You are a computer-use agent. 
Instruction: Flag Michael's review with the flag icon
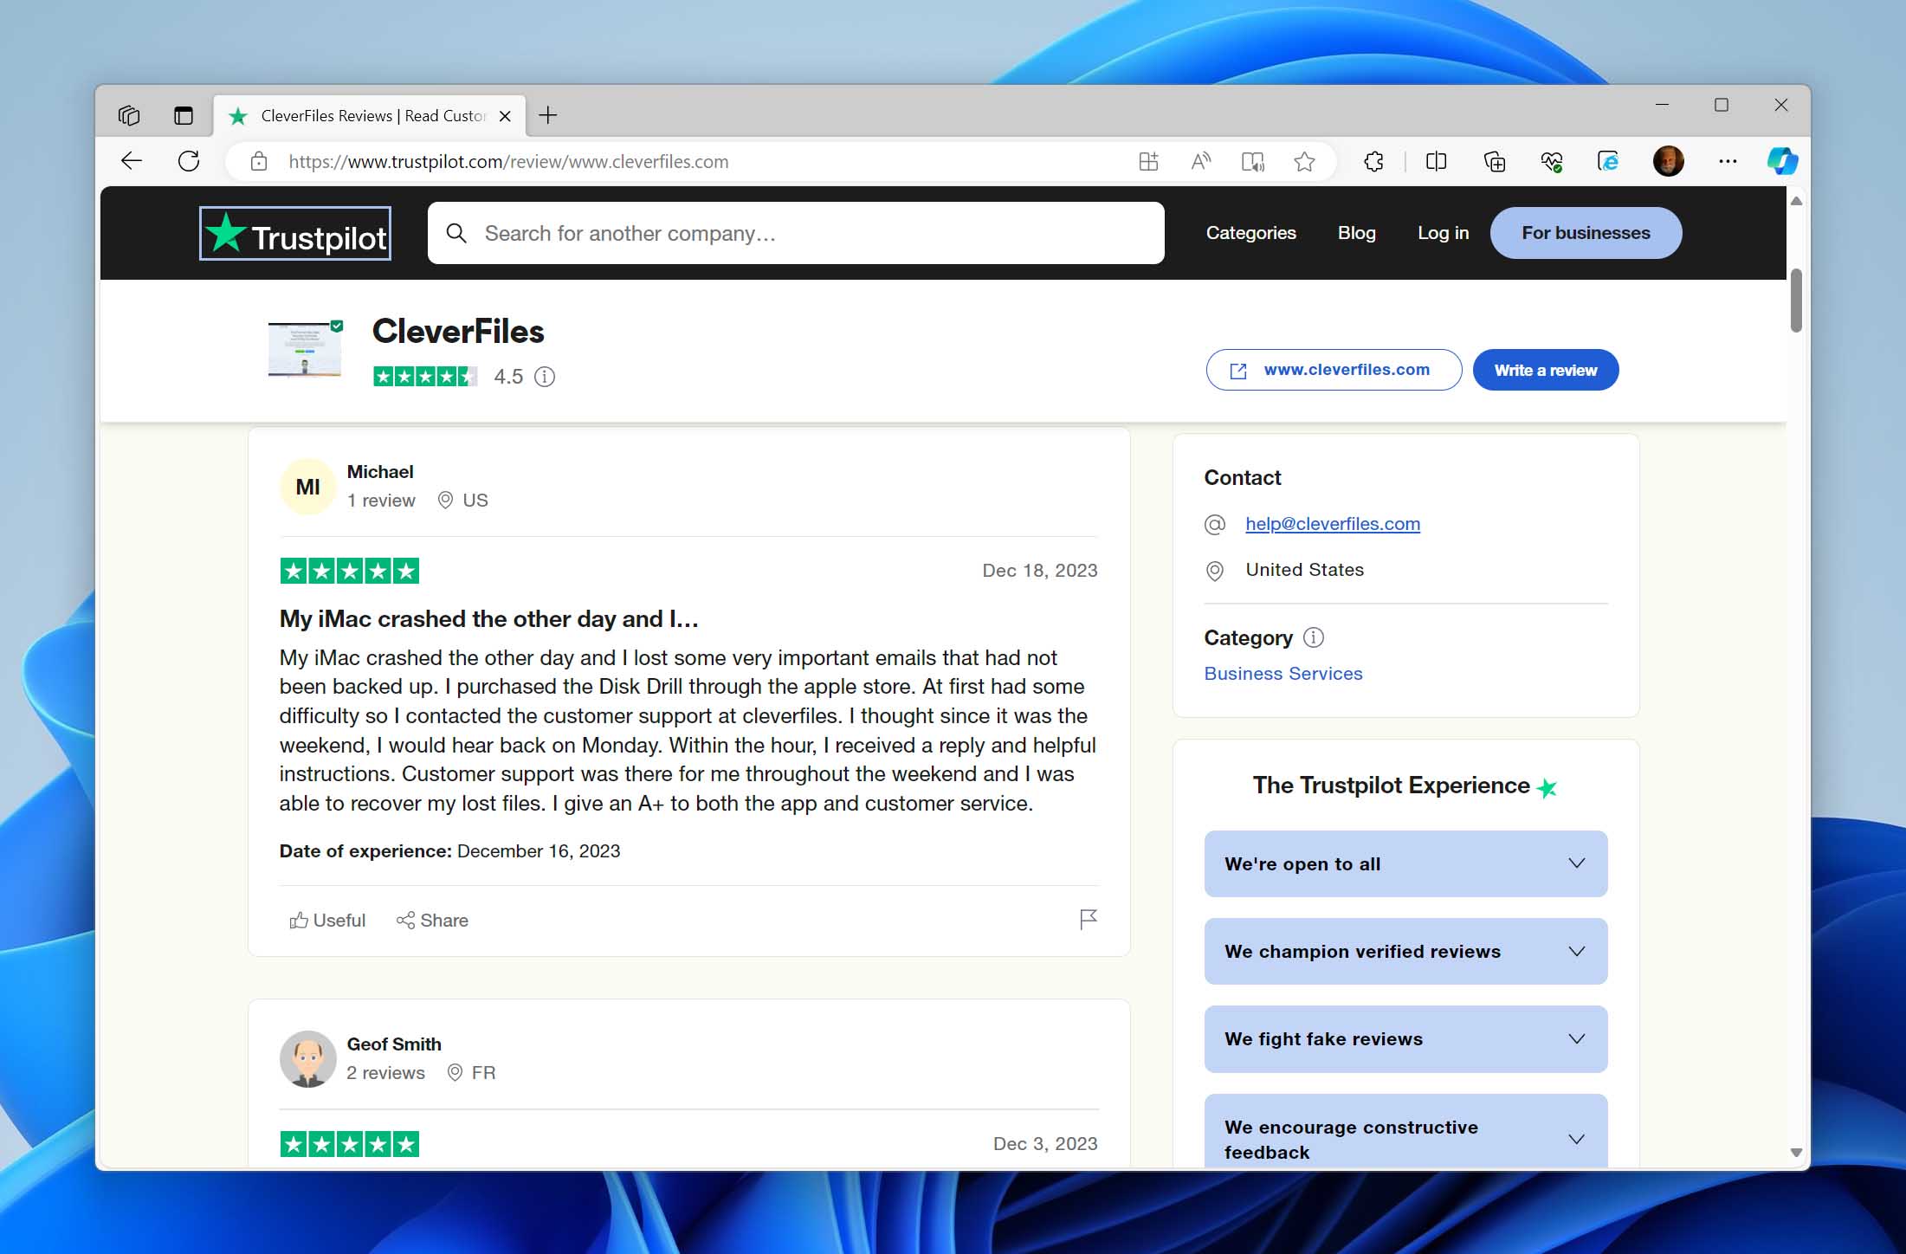pos(1089,919)
